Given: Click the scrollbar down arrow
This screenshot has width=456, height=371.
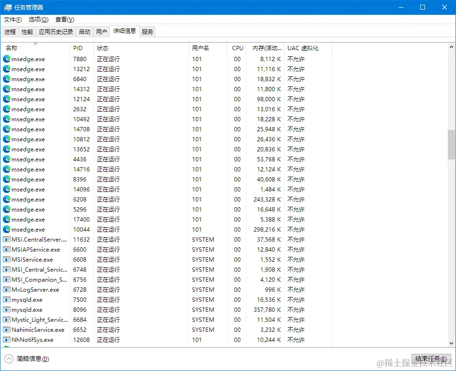Looking at the screenshot, I should coord(451,343).
